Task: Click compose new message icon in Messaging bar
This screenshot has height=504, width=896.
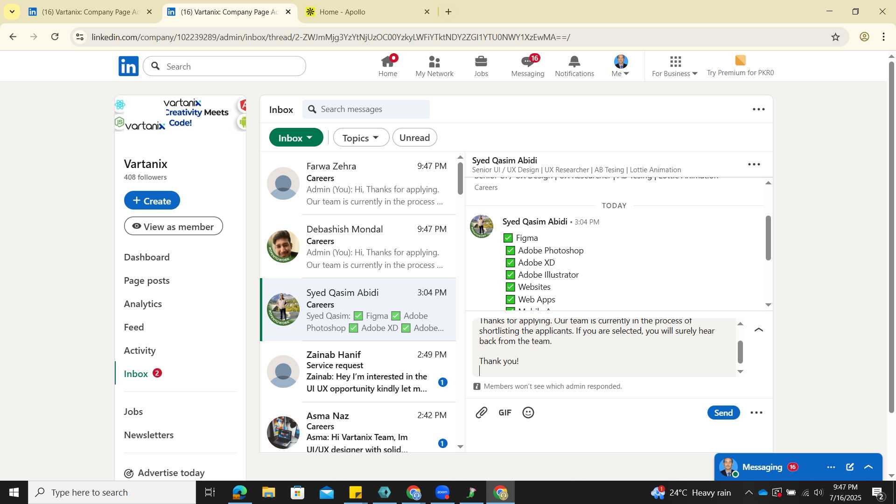Action: (850, 467)
